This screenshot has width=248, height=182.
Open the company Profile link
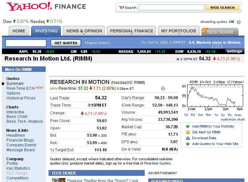pos(12,164)
